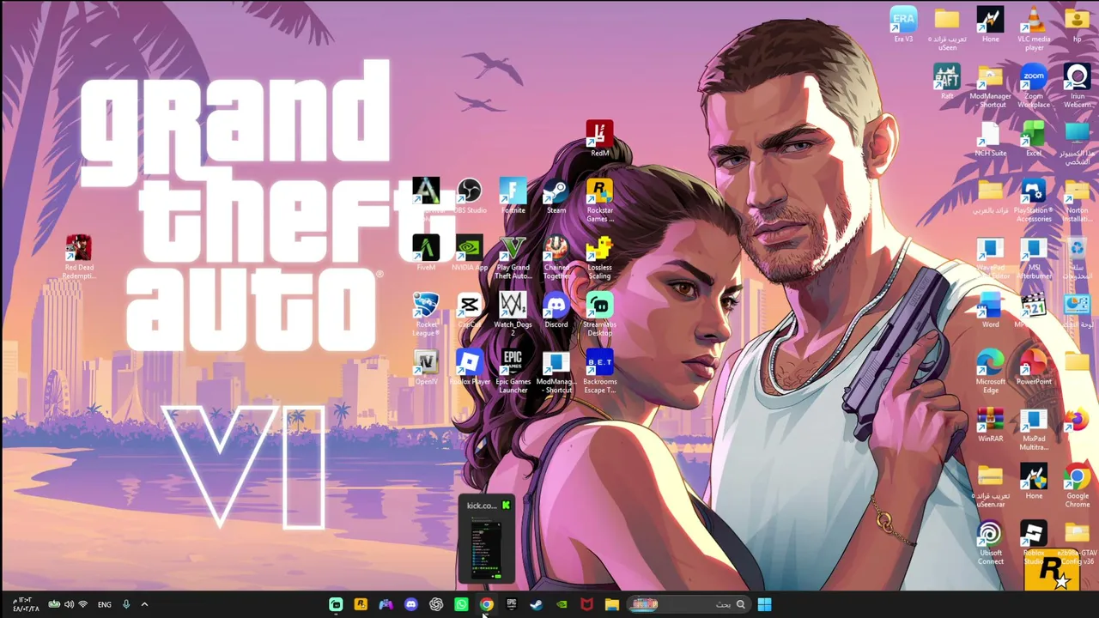Open the taskbar clock and date
The width and height of the screenshot is (1099, 618).
pos(26,604)
